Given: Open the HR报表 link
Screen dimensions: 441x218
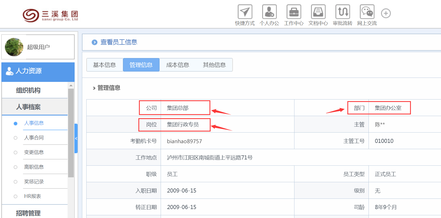Looking at the screenshot, I should pos(33,196).
